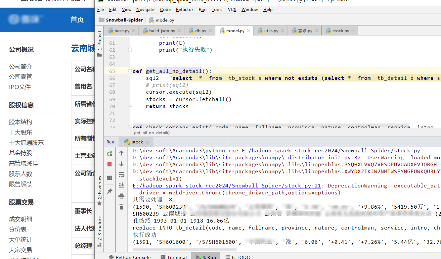Toggle scroll to end of console output
The image size is (441, 259).
click(x=121, y=185)
